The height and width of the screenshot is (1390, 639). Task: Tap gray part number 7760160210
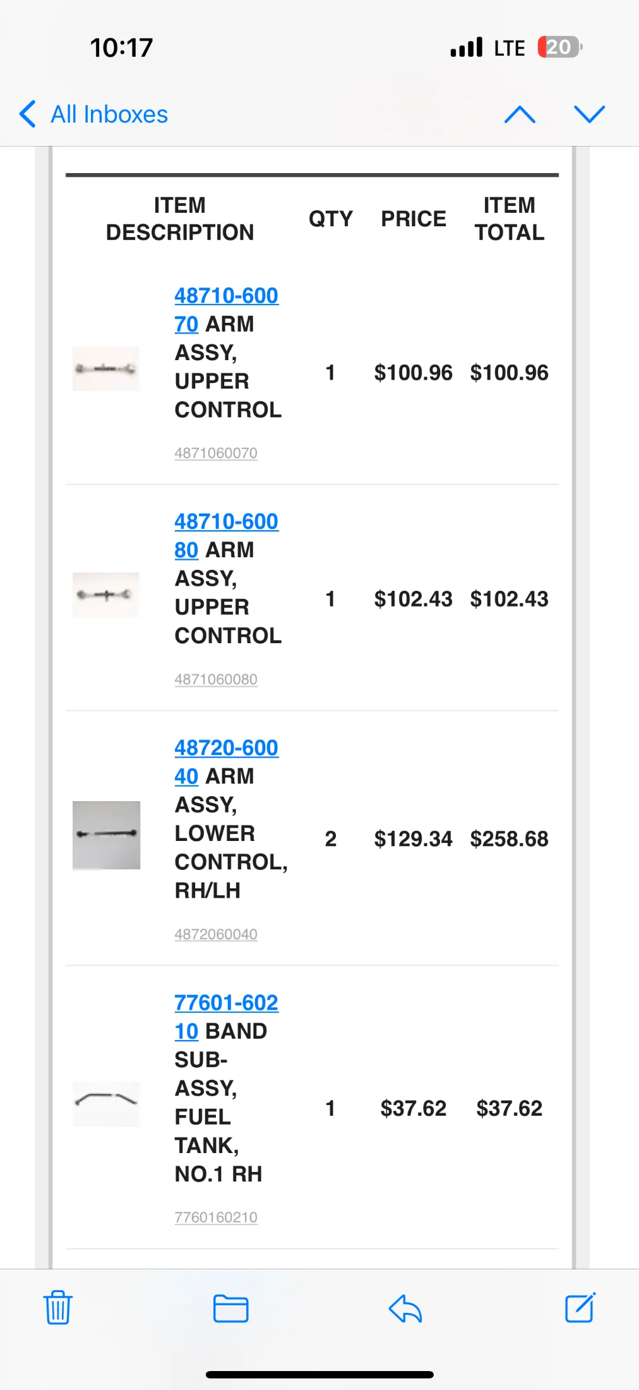[216, 1217]
